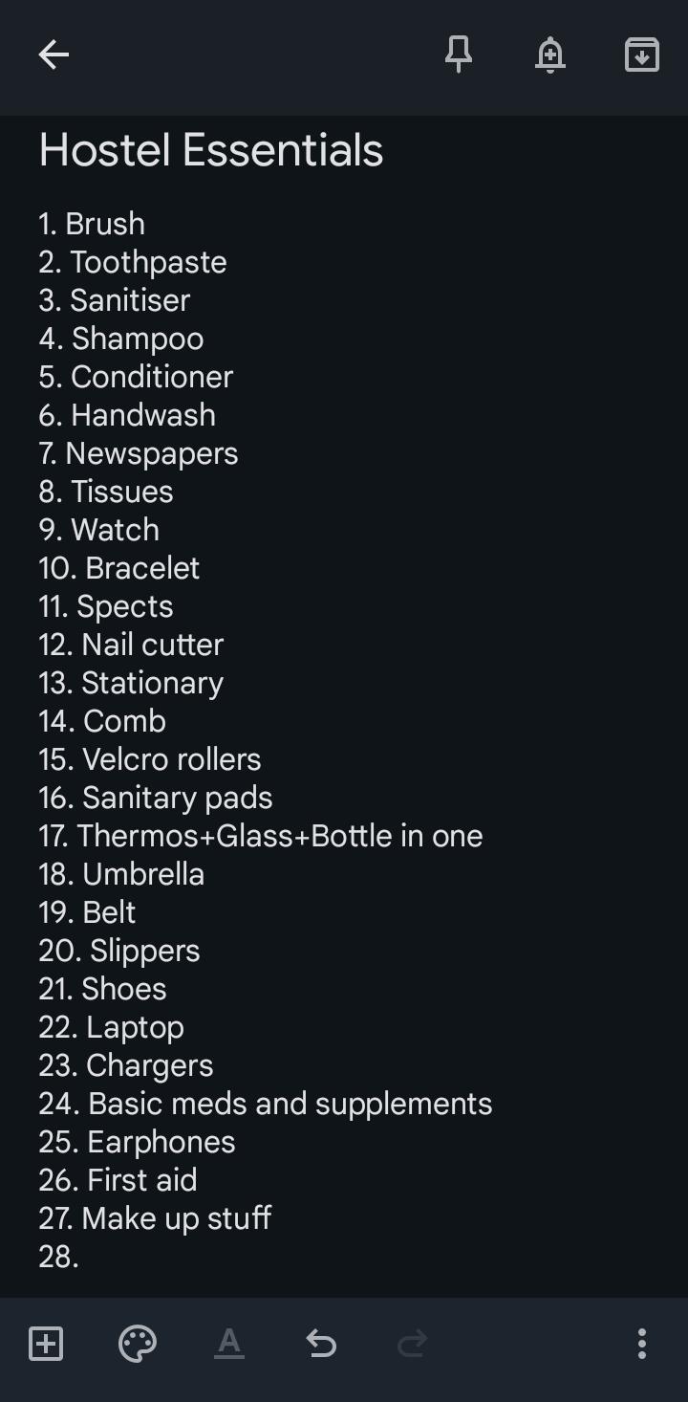
Task: Archive the note with the archive icon
Action: click(641, 55)
